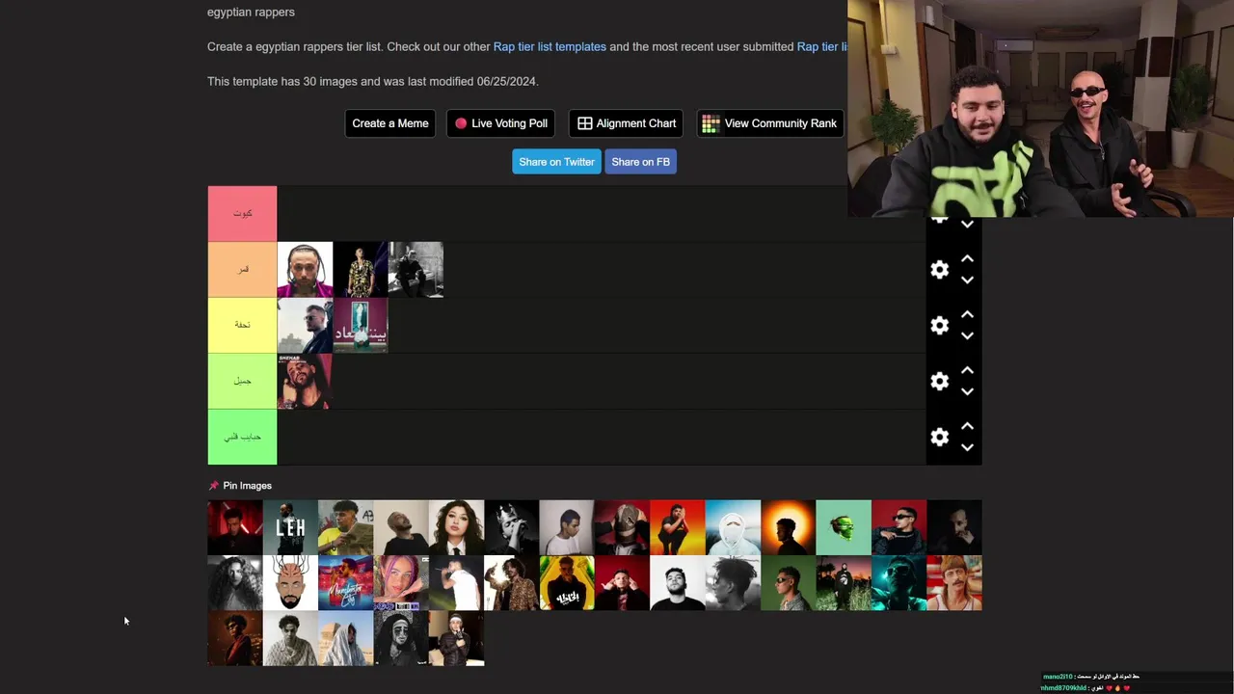Screen dimensions: 1234x694
Task: Select the black-and-white crowned man thumbnail
Action: click(512, 527)
